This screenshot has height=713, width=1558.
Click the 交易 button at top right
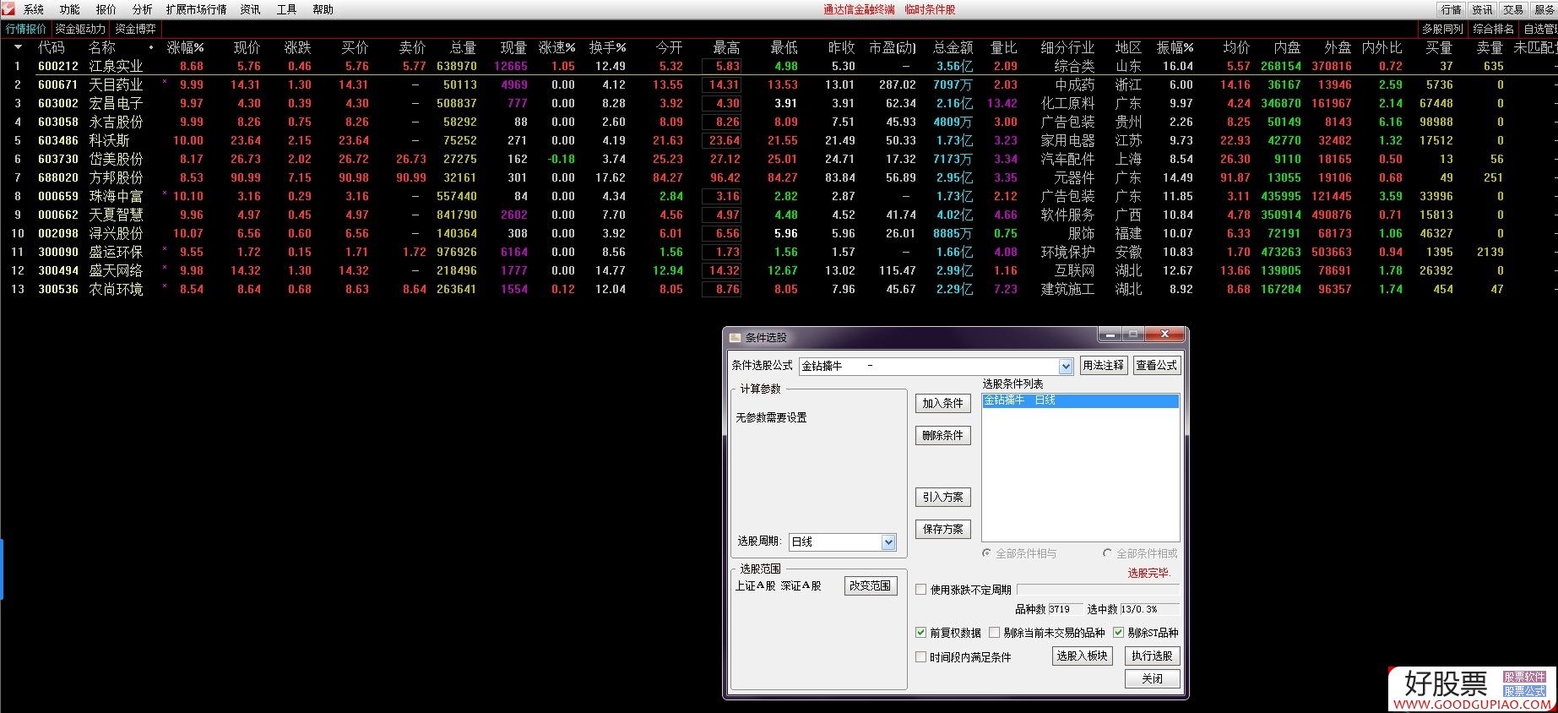[1513, 9]
